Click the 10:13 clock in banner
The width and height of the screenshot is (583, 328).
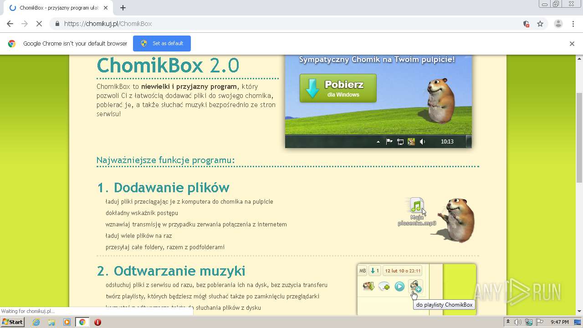pyautogui.click(x=447, y=142)
